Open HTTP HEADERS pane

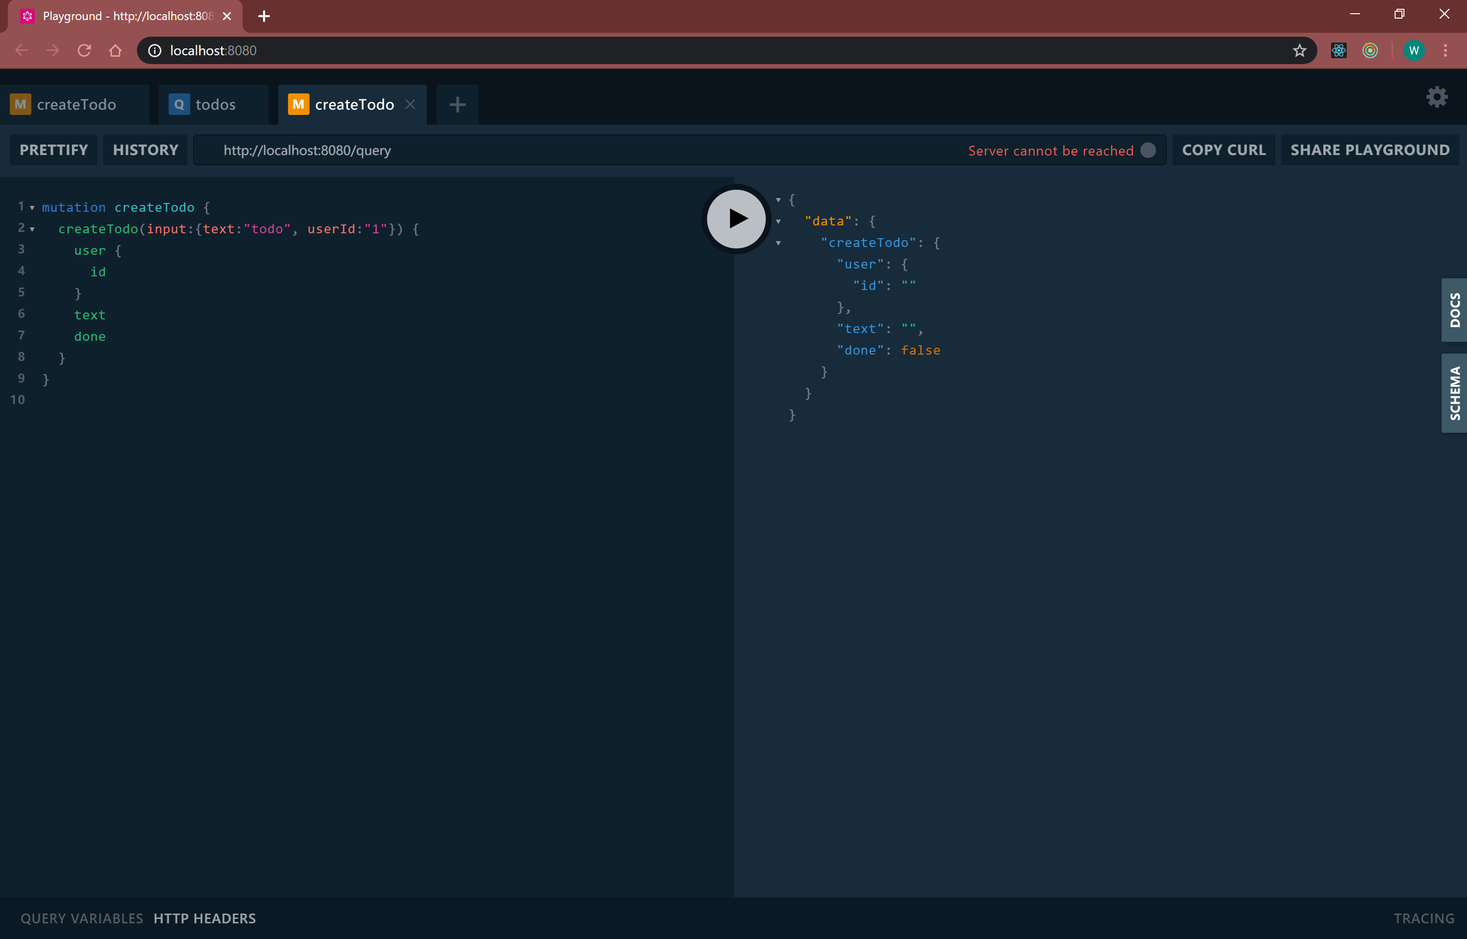point(205,918)
